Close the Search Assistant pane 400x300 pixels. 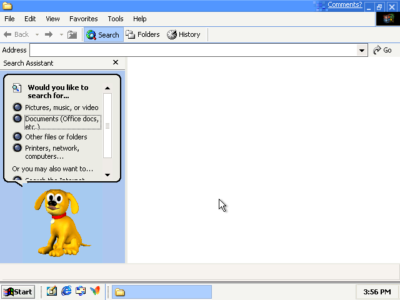116,62
